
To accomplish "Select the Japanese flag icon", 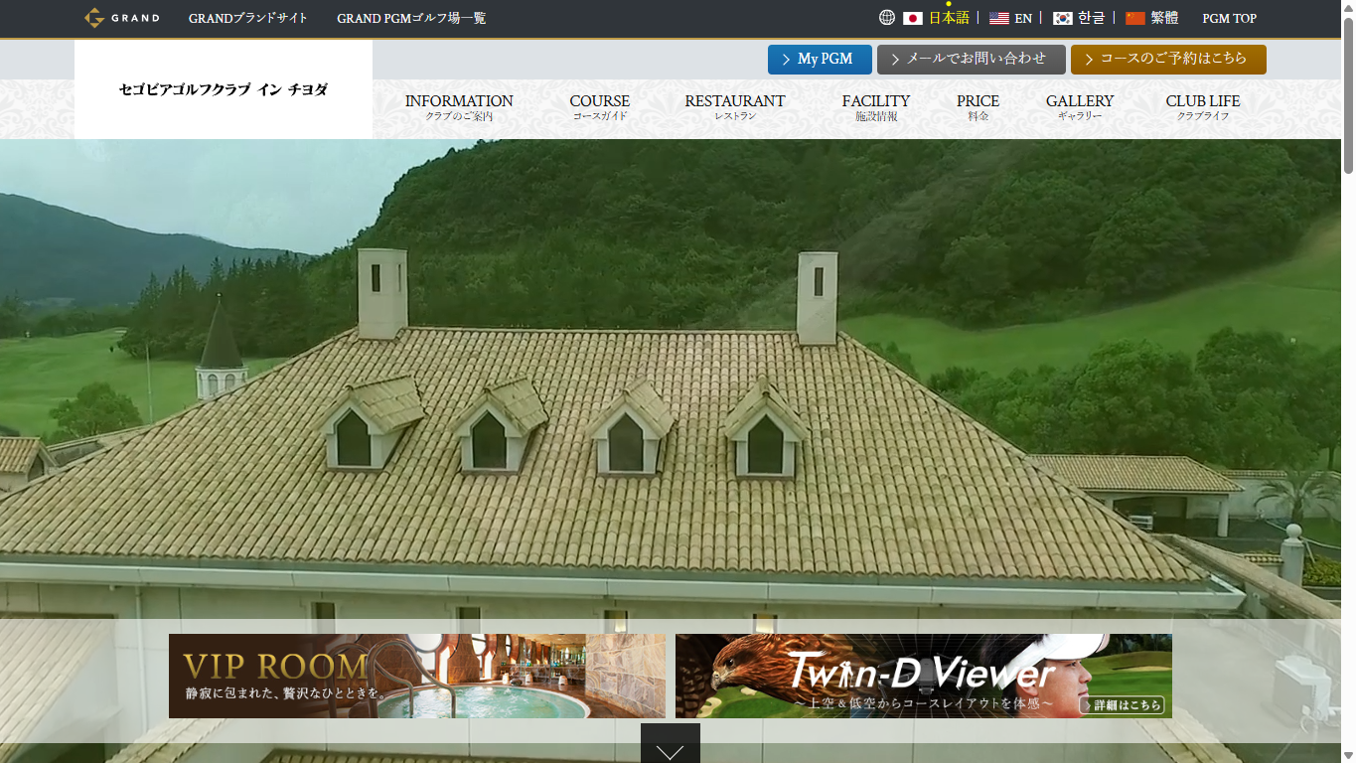I will 913,18.
